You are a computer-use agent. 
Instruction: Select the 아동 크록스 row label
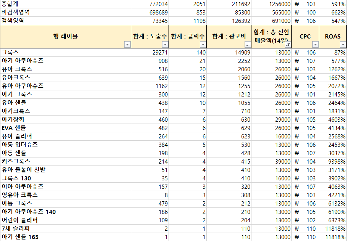17,204
